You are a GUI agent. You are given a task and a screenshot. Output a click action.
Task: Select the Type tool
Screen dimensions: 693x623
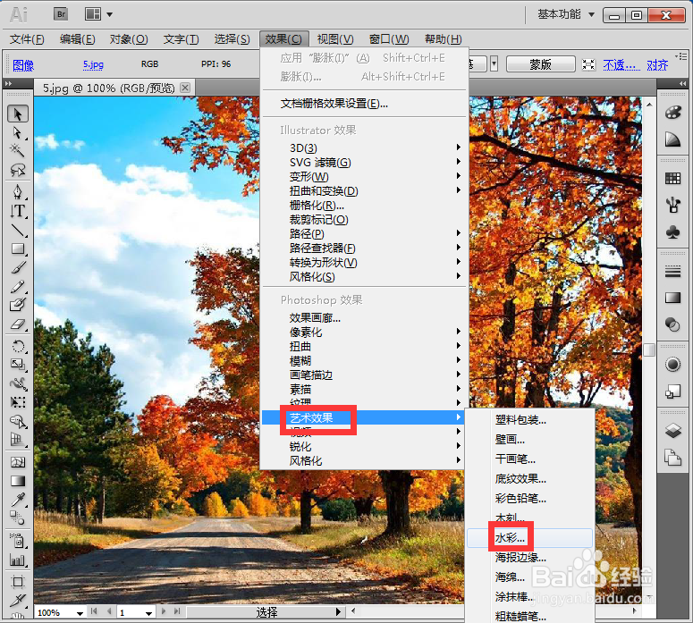(18, 211)
